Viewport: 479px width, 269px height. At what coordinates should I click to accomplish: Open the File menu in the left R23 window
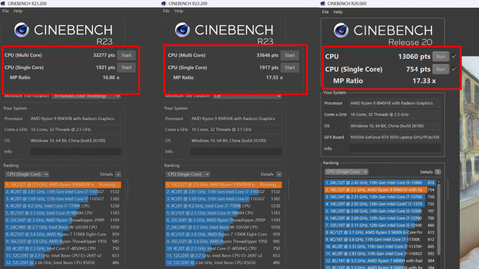pos(6,11)
